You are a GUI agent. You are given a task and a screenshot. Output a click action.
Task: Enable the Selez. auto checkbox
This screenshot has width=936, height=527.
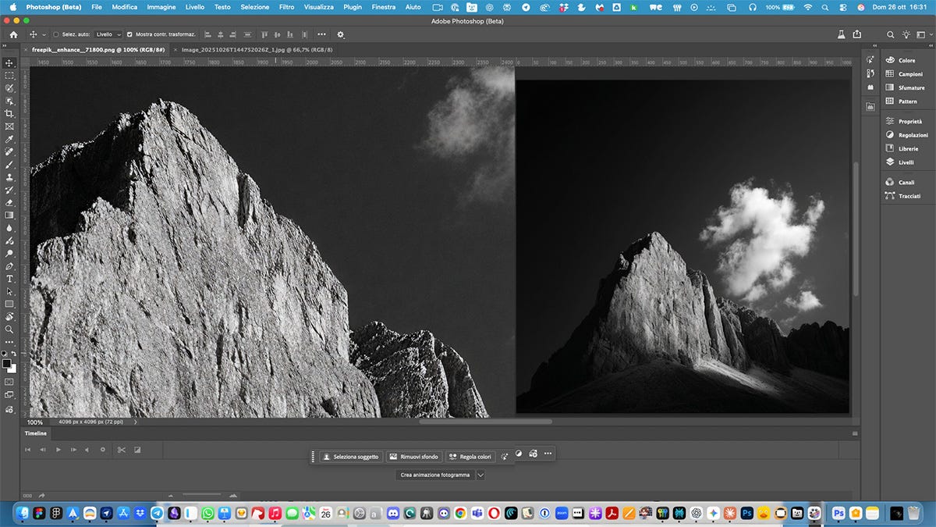pos(56,35)
